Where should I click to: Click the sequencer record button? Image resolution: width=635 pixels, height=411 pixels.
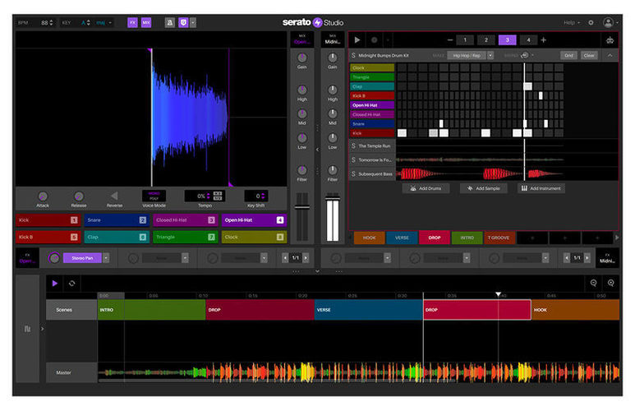pos(375,40)
